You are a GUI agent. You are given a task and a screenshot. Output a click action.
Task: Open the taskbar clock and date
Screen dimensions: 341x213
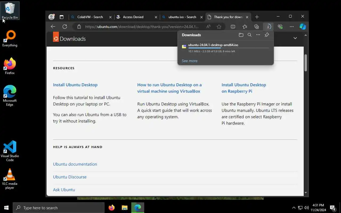[x=318, y=208]
